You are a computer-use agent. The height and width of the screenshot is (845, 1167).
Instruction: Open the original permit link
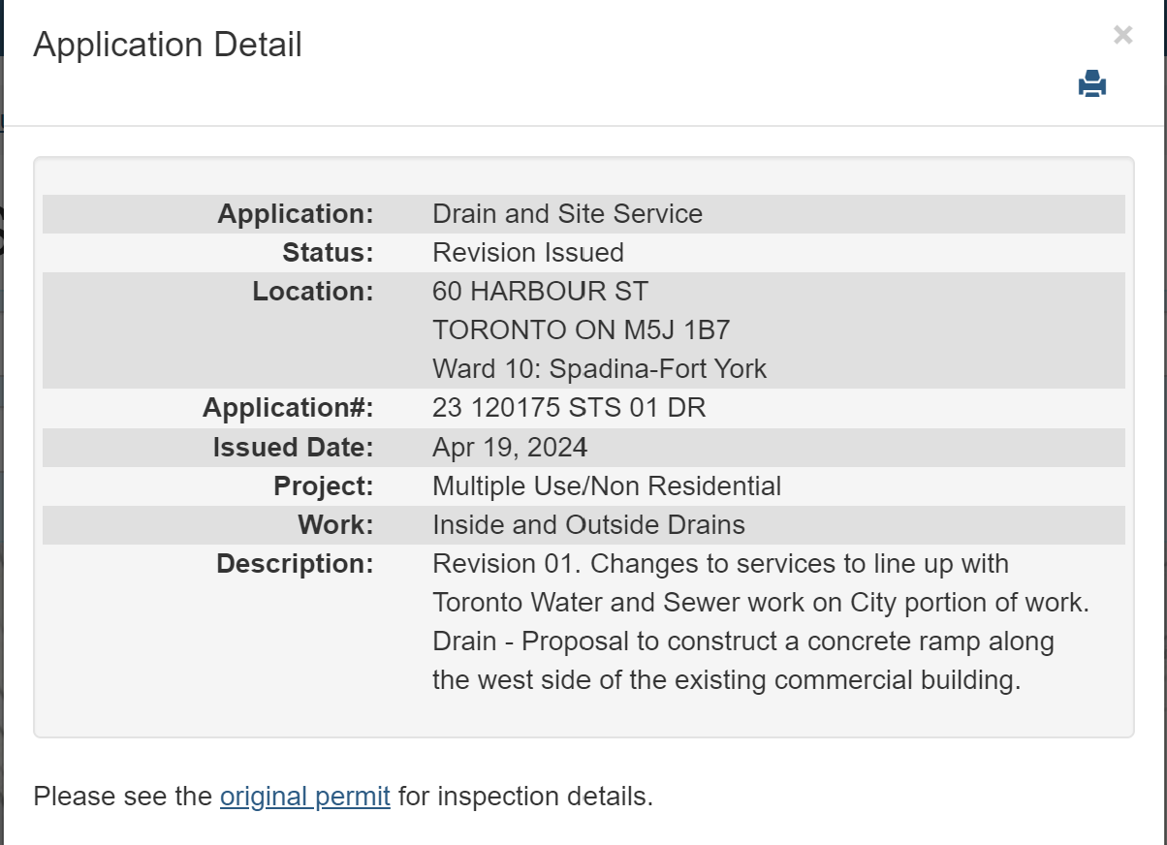point(305,797)
